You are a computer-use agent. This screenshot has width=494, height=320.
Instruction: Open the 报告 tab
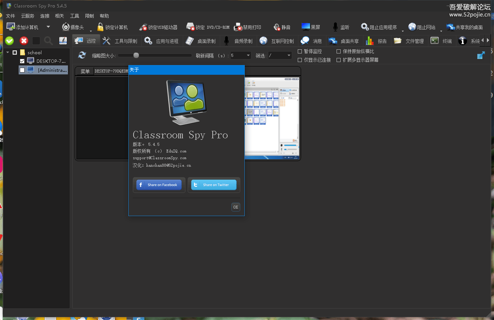click(376, 41)
